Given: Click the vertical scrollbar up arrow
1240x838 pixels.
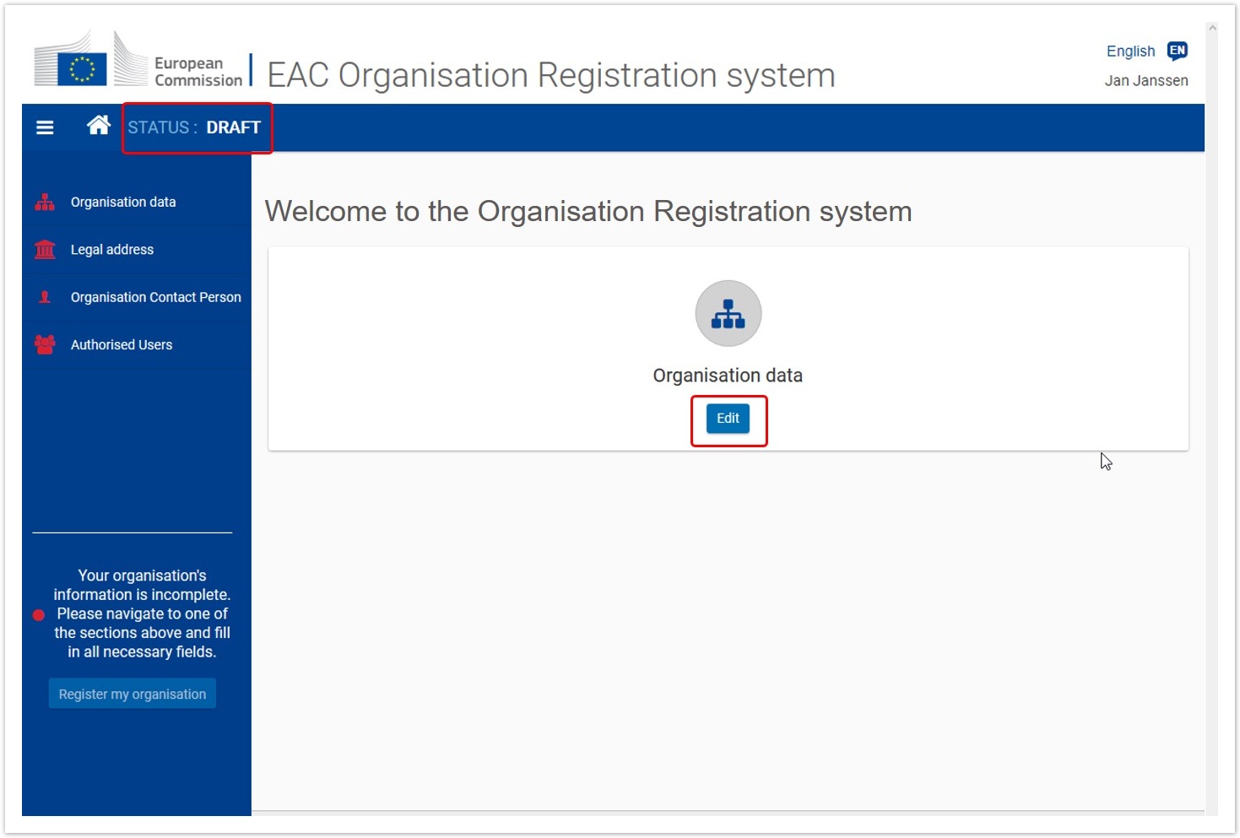Looking at the screenshot, I should click(1212, 28).
